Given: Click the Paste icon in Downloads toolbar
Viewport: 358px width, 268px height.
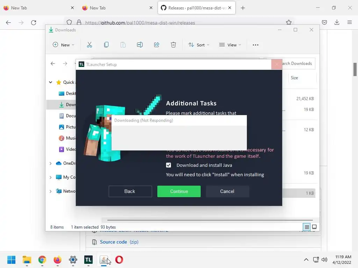Looking at the screenshot, I should (x=123, y=45).
